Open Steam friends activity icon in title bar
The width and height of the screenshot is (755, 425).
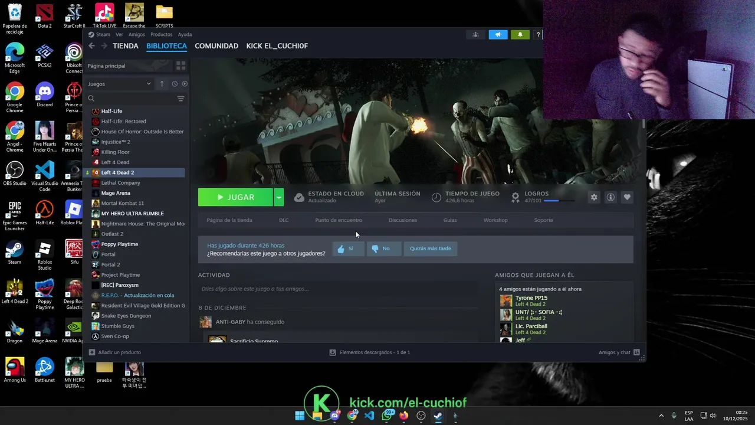point(475,35)
